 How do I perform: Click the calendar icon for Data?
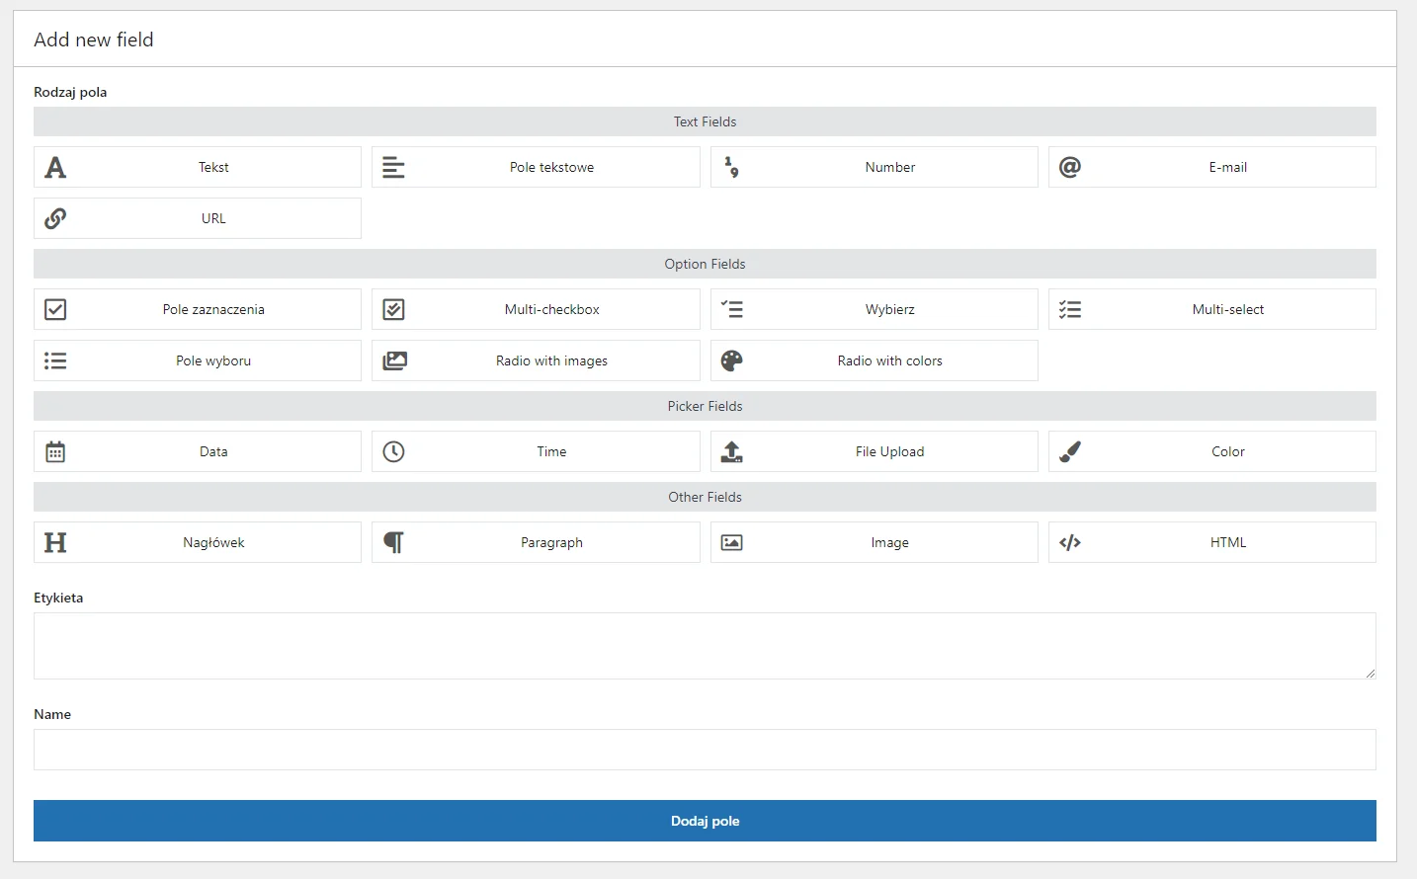[x=55, y=452]
